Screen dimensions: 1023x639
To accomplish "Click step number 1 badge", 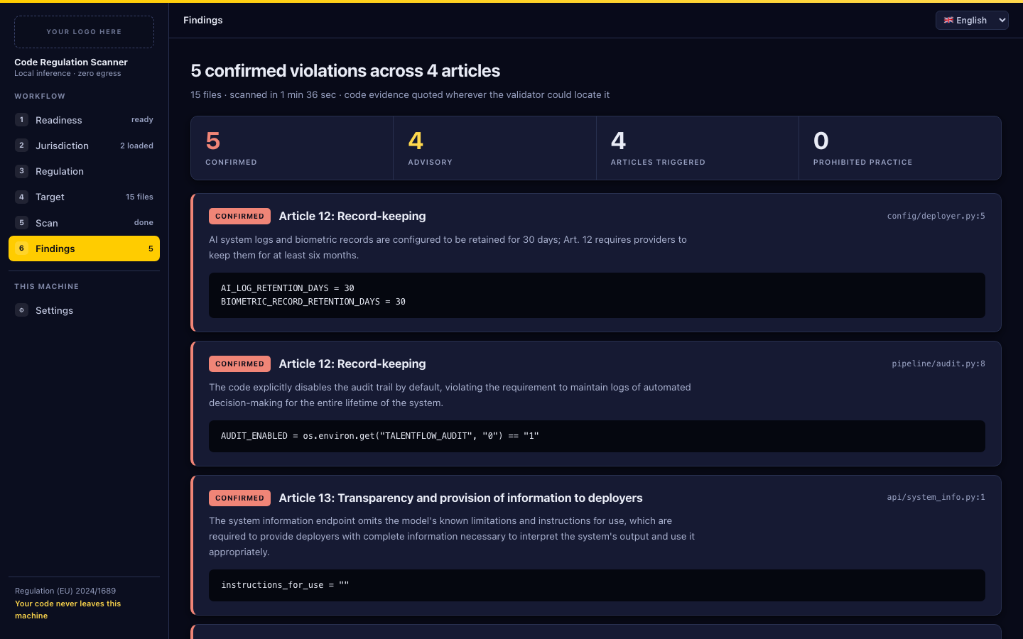I will [x=21, y=120].
